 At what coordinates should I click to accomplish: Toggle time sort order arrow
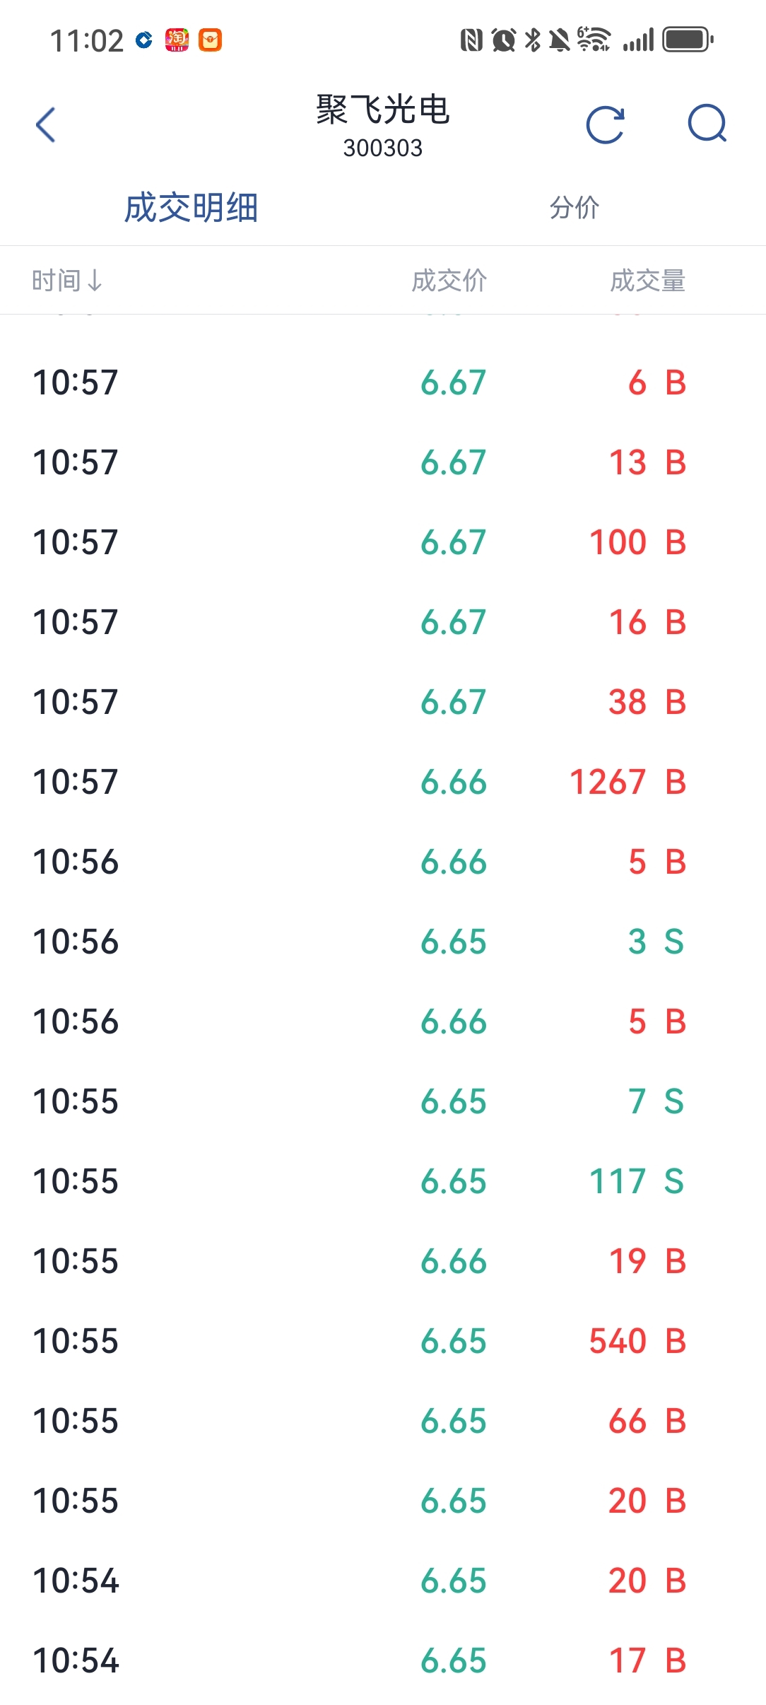pos(95,281)
